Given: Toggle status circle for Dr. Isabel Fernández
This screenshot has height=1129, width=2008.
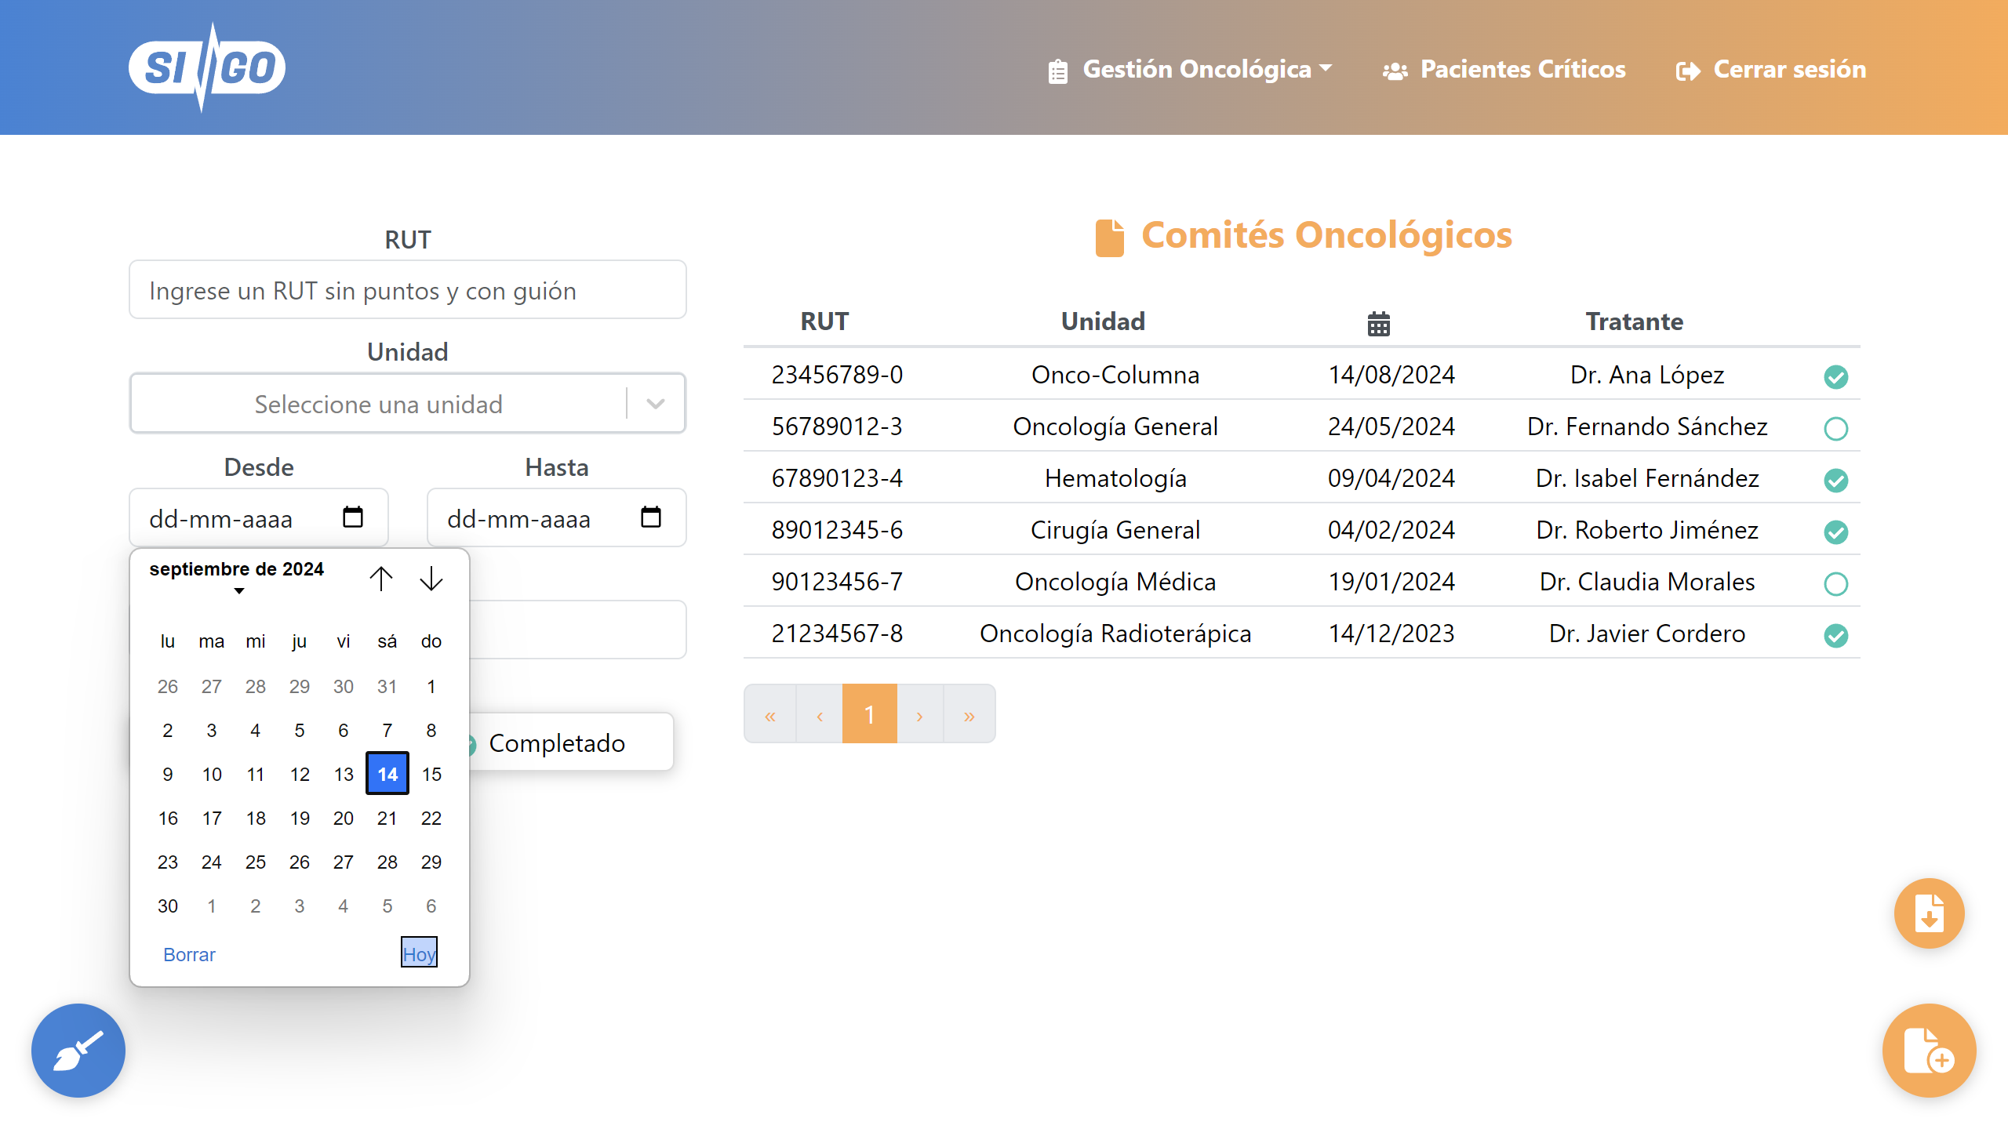Looking at the screenshot, I should pyautogui.click(x=1835, y=480).
